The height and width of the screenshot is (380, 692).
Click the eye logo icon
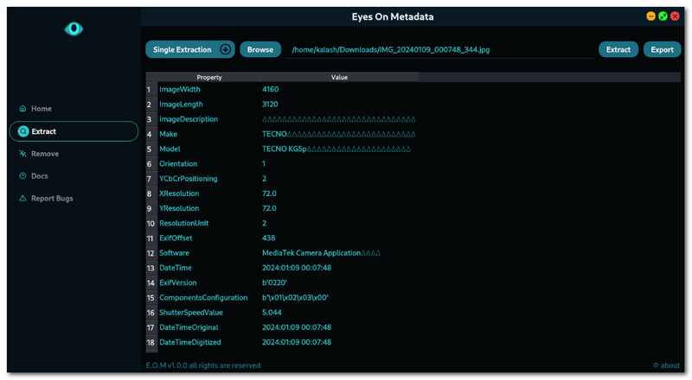pos(74,29)
